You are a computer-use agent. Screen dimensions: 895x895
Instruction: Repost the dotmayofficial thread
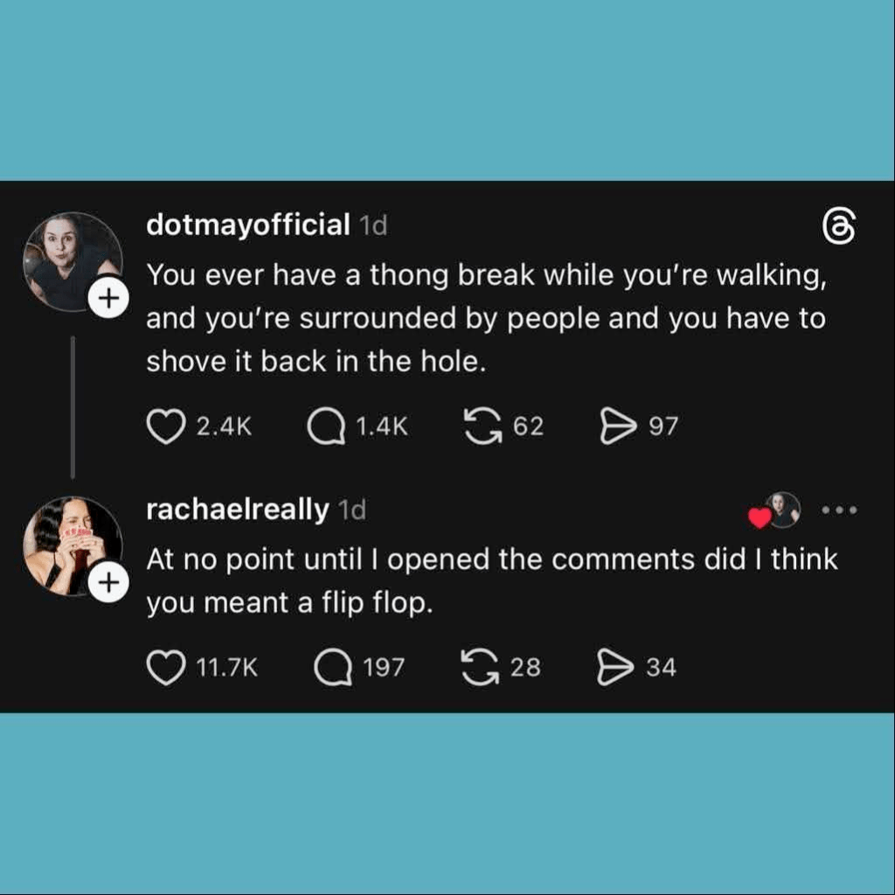[x=482, y=427]
